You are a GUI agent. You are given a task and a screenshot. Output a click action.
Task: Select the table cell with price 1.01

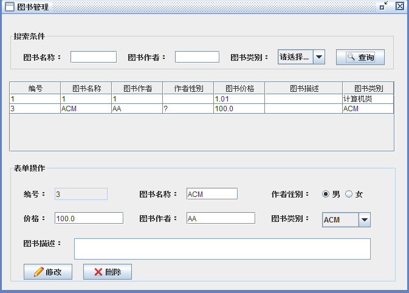click(239, 99)
